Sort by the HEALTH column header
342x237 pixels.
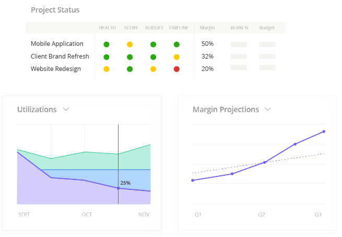click(x=107, y=28)
